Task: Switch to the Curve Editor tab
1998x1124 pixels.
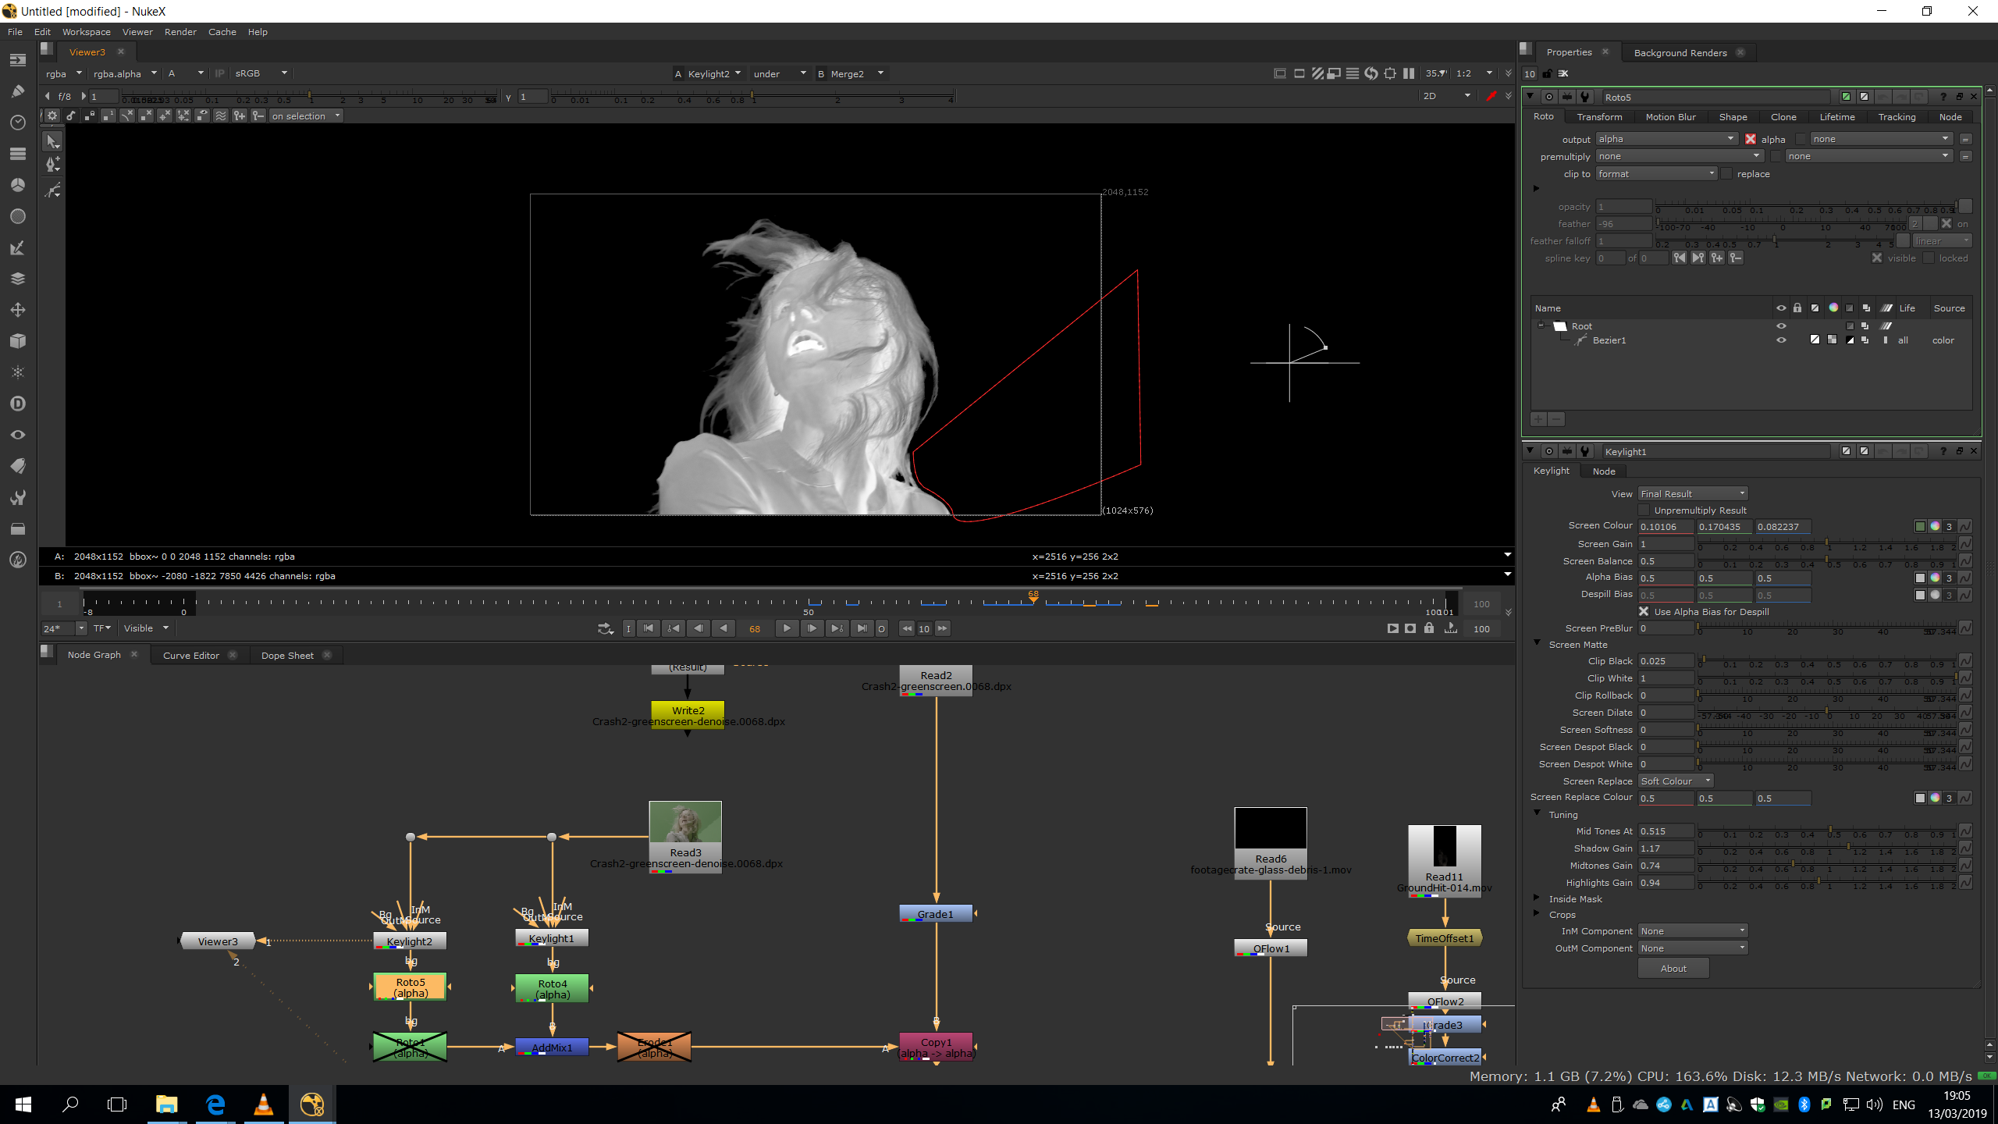Action: [x=190, y=656]
